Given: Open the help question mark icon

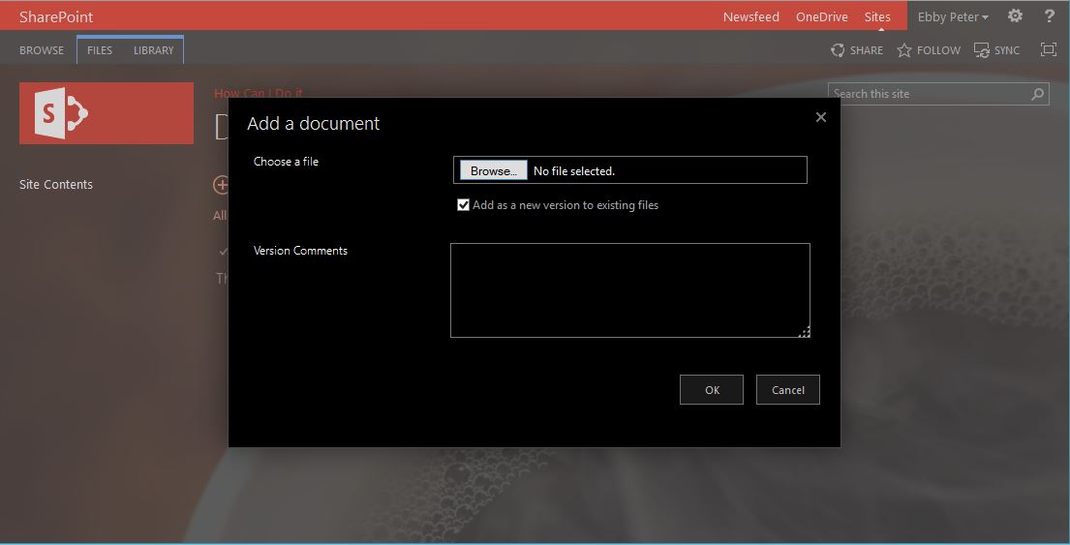Looking at the screenshot, I should pyautogui.click(x=1050, y=15).
